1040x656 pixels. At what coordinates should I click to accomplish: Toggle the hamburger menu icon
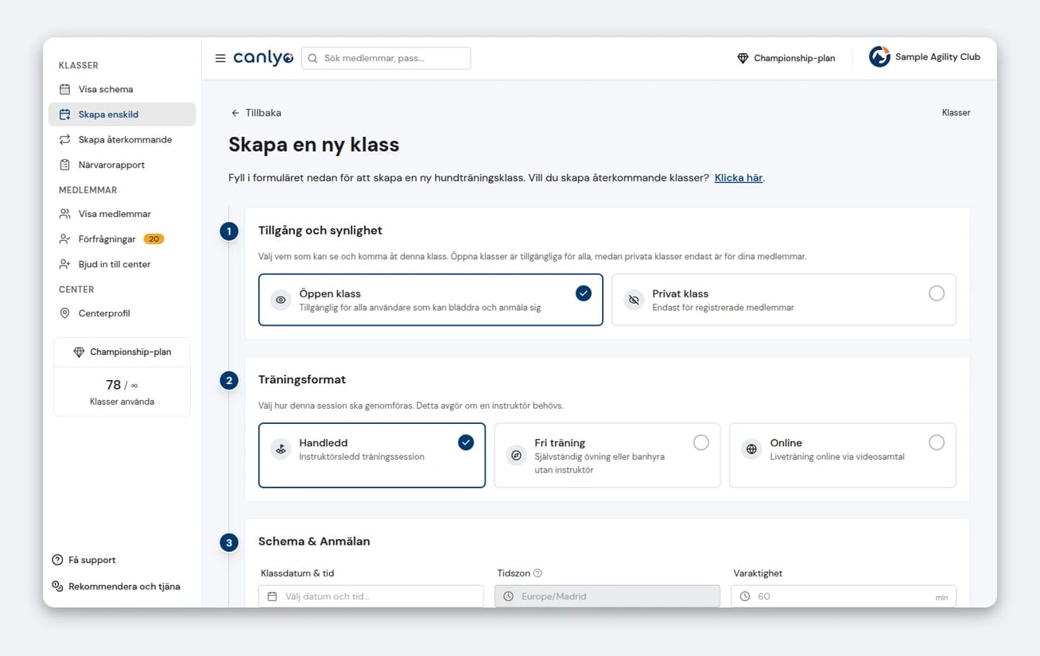click(220, 58)
